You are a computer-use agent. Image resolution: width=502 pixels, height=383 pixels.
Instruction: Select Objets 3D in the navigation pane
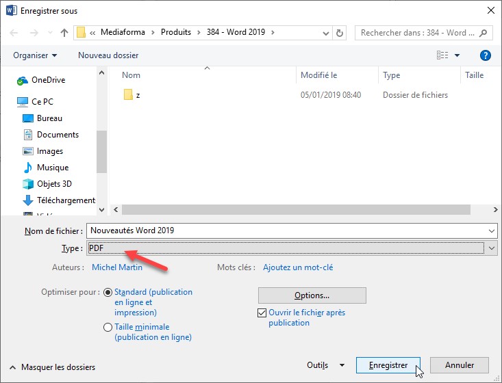click(54, 184)
